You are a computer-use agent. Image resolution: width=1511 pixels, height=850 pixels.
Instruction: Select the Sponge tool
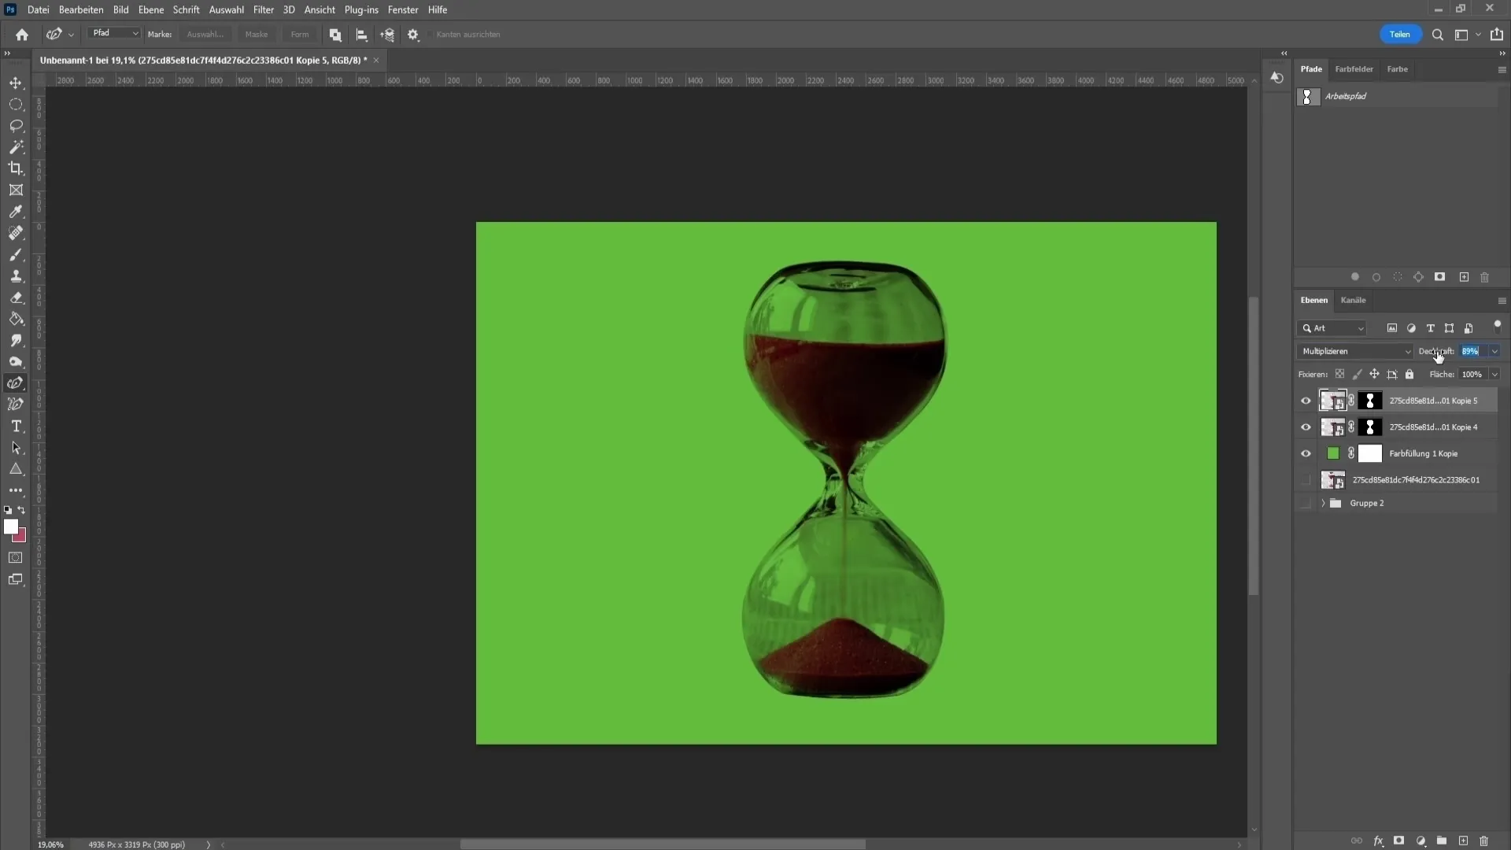pyautogui.click(x=16, y=362)
